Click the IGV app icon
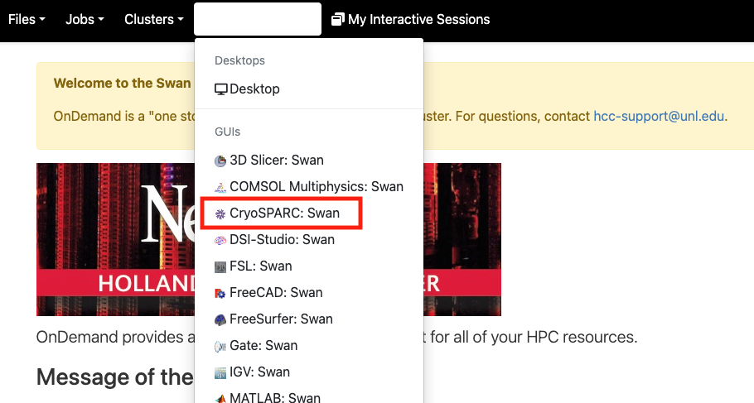754x403 pixels. coord(220,372)
